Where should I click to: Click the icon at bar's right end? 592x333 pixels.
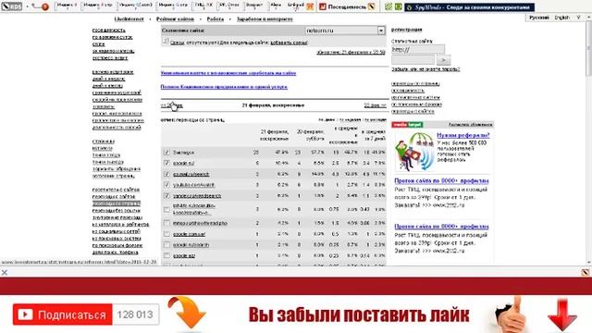pos(586,272)
